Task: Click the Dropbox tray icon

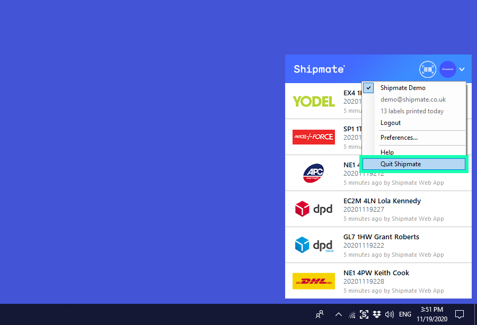Action: point(377,314)
